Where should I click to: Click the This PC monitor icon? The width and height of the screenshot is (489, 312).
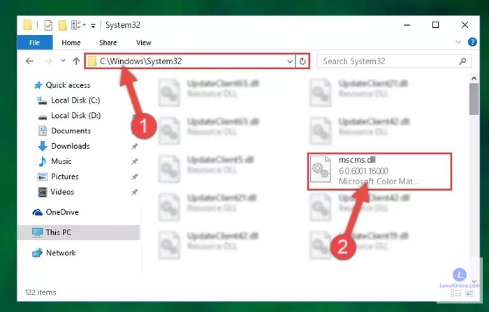coord(38,233)
